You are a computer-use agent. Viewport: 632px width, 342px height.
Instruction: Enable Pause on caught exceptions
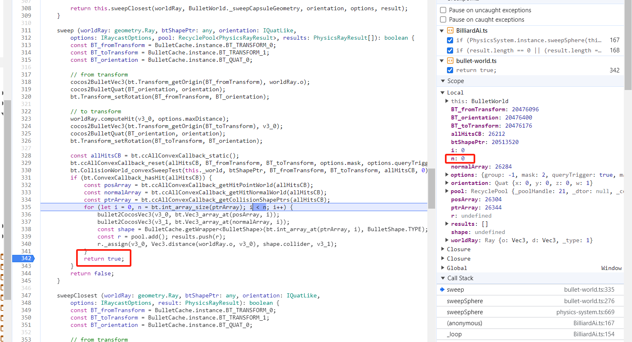(443, 20)
